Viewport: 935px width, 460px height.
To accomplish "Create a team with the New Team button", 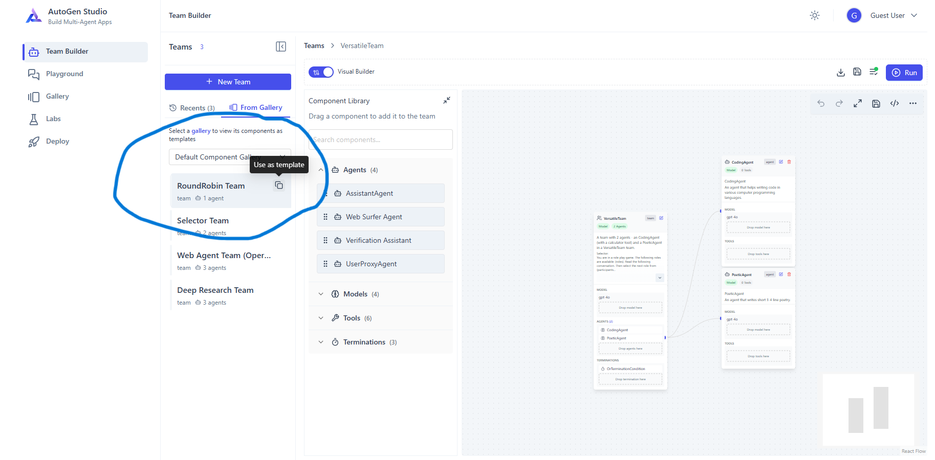I will click(228, 81).
